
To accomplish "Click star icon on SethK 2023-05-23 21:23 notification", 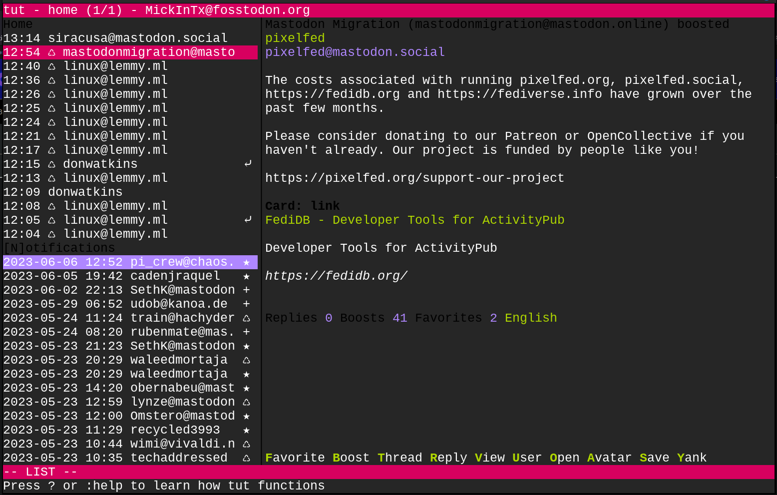I will click(246, 346).
